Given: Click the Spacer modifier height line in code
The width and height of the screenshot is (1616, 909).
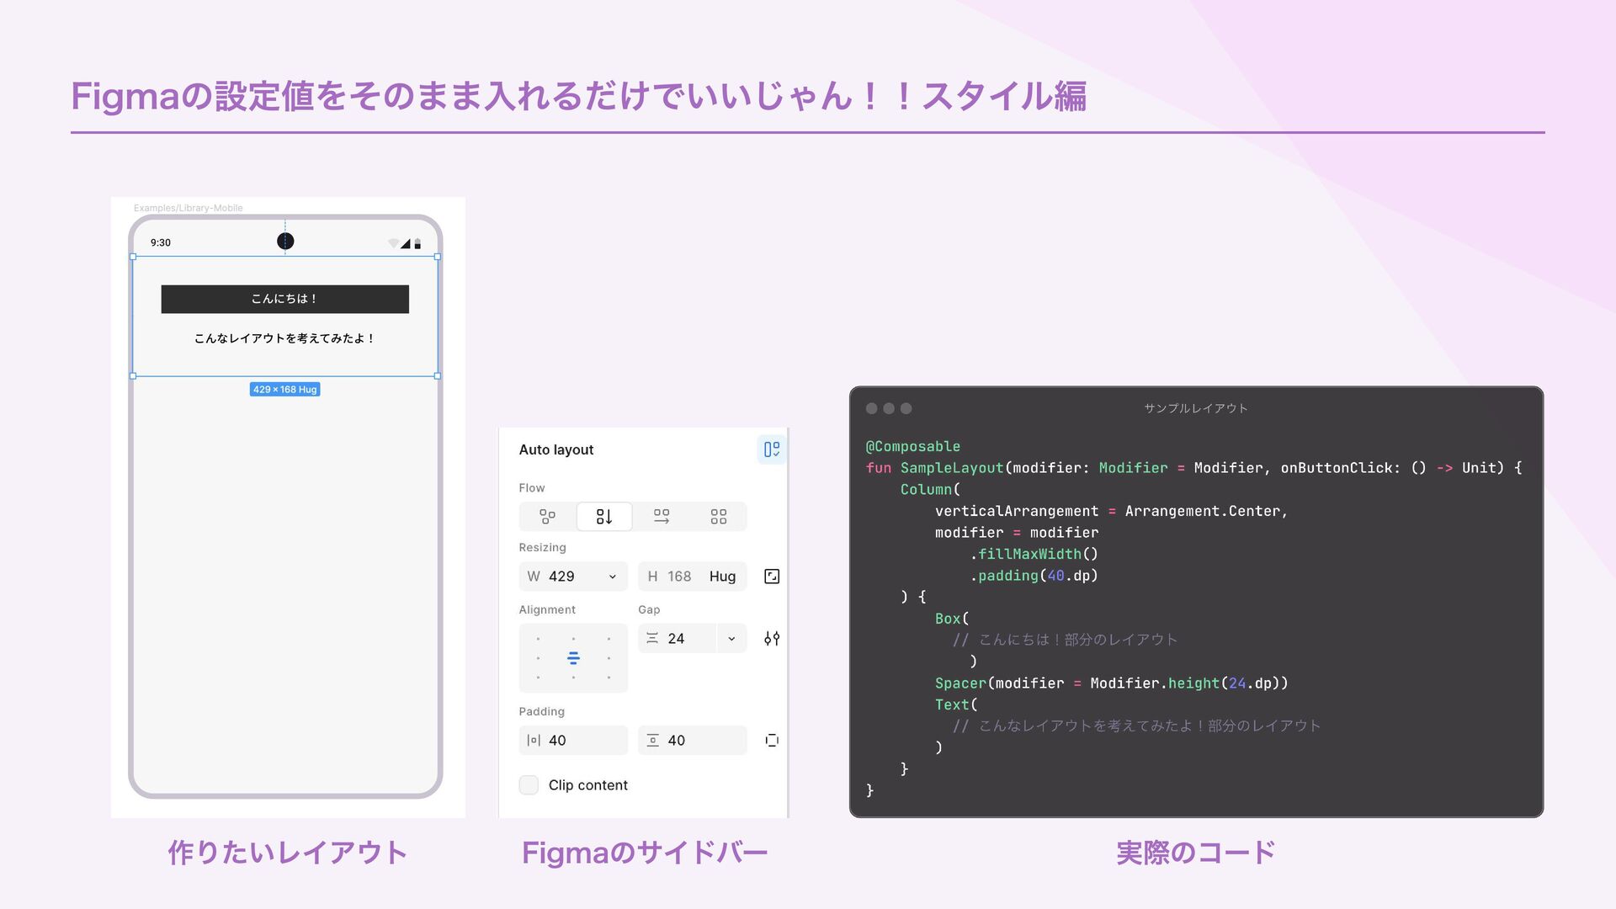Looking at the screenshot, I should click(1111, 683).
